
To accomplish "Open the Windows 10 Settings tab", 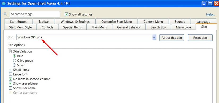I will (x=75, y=22).
